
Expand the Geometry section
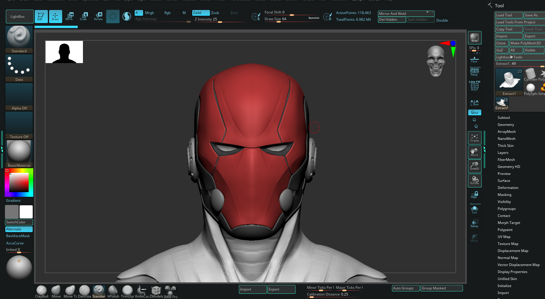[506, 125]
